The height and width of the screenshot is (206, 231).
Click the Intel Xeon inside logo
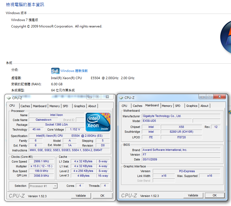(x=98, y=122)
